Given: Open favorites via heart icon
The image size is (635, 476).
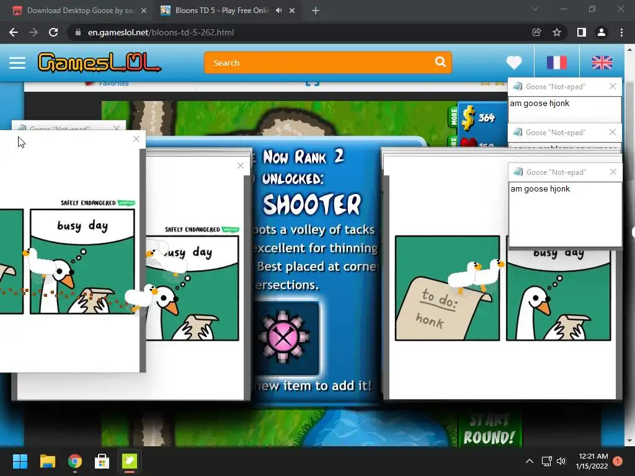Looking at the screenshot, I should (x=514, y=63).
